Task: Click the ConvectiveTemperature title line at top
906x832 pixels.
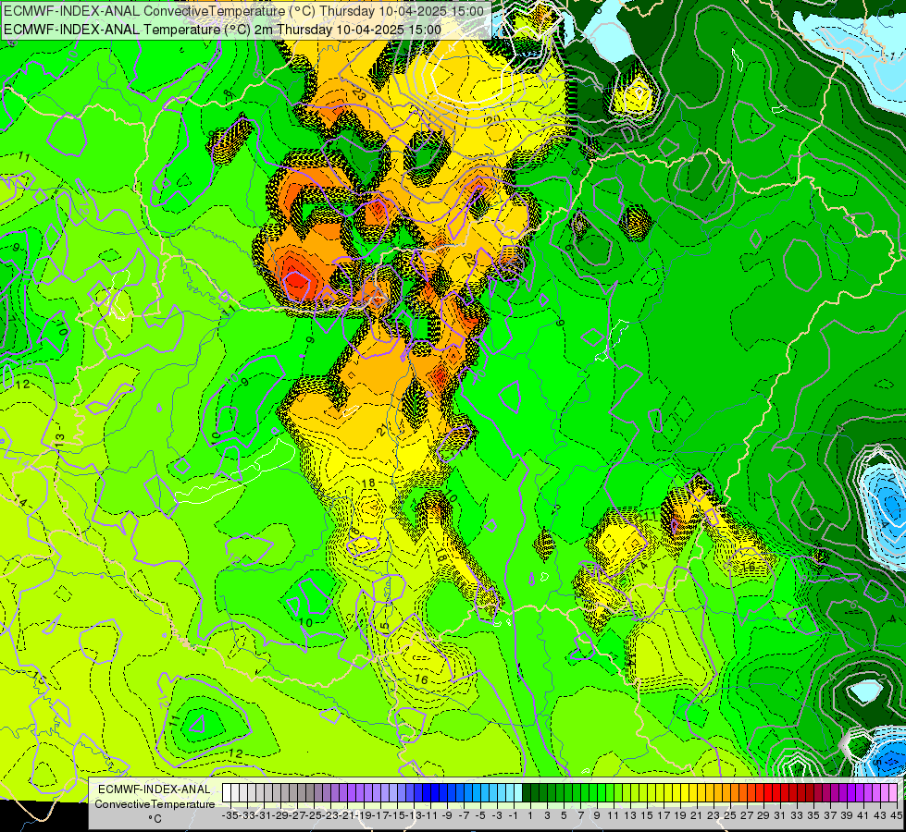Action: tap(243, 11)
